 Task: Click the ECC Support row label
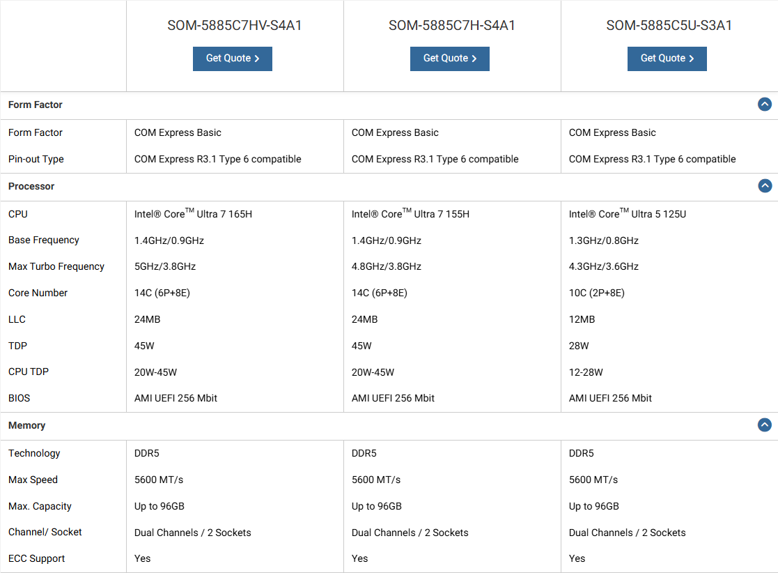coord(37,558)
